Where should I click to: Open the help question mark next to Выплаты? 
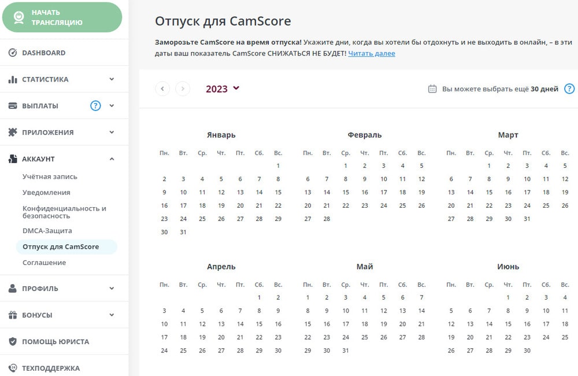95,106
